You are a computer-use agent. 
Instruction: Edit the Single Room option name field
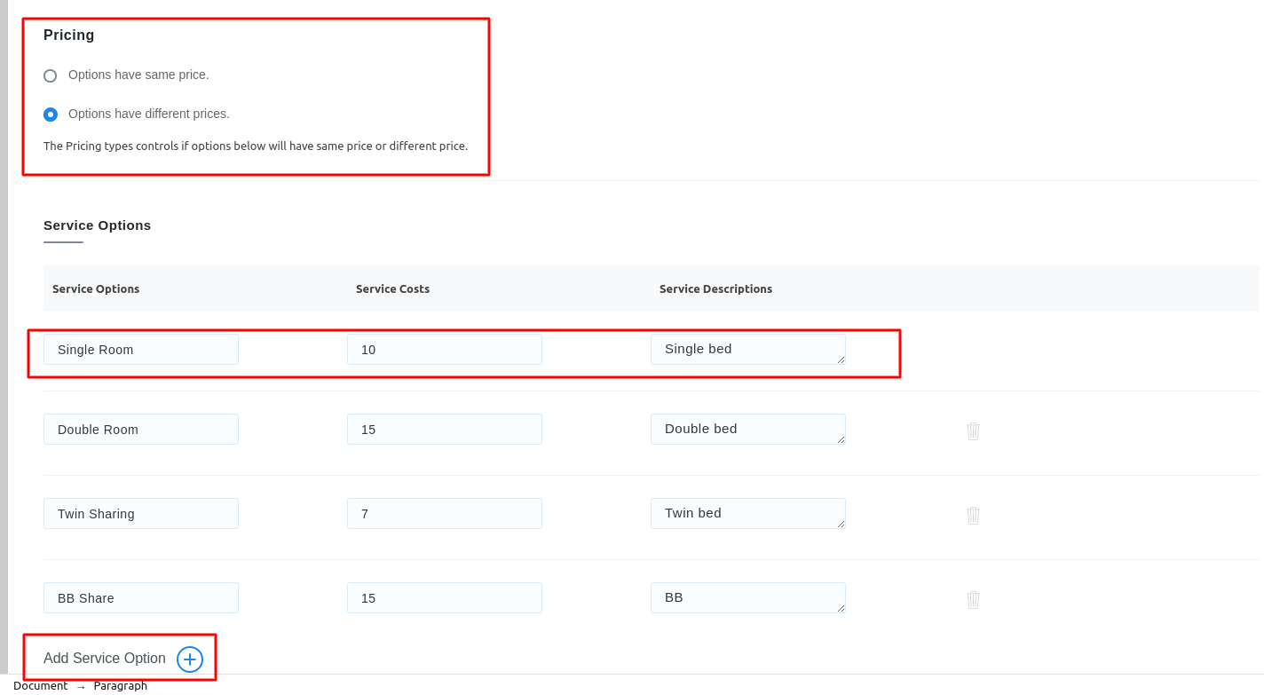point(141,349)
